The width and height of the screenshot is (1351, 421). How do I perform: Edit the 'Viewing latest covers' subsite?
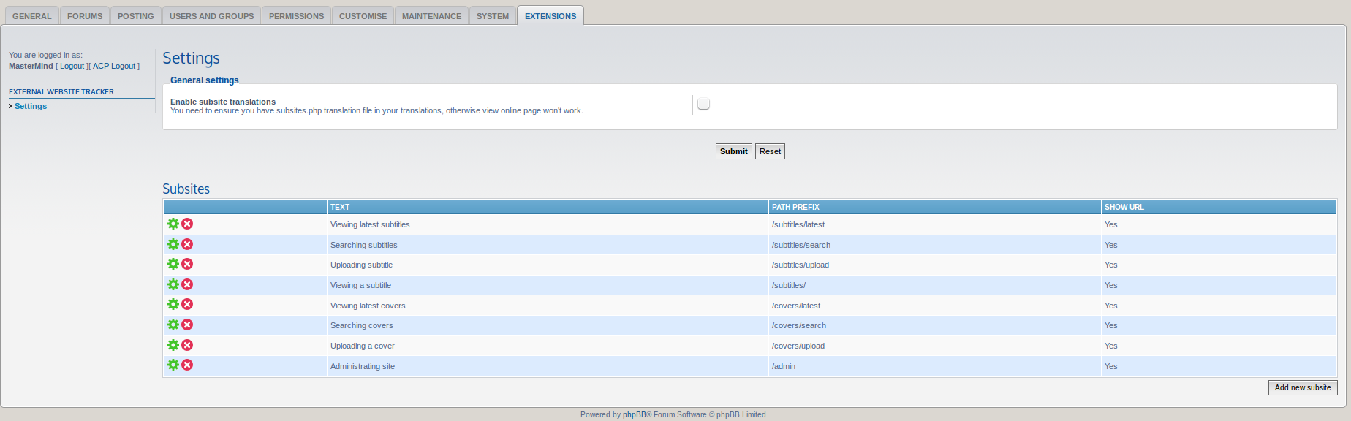click(x=173, y=304)
